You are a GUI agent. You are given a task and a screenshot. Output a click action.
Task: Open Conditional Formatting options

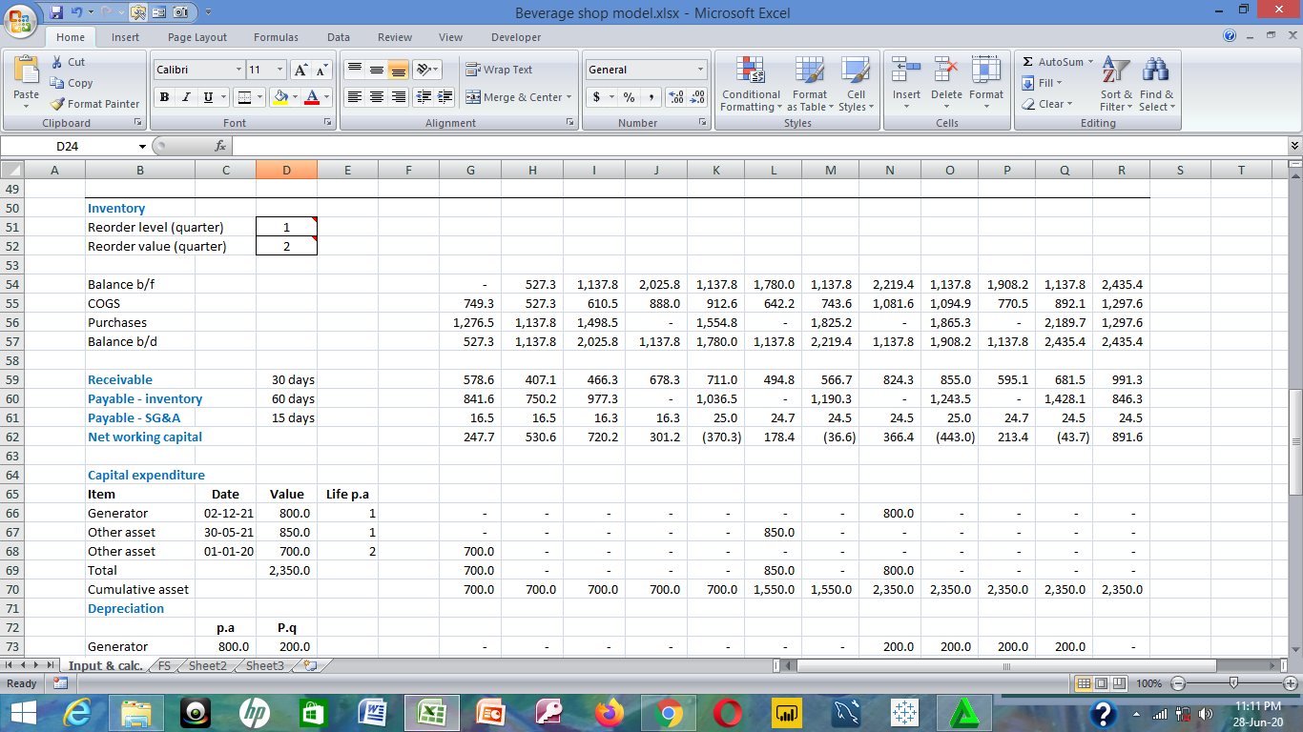(x=751, y=84)
